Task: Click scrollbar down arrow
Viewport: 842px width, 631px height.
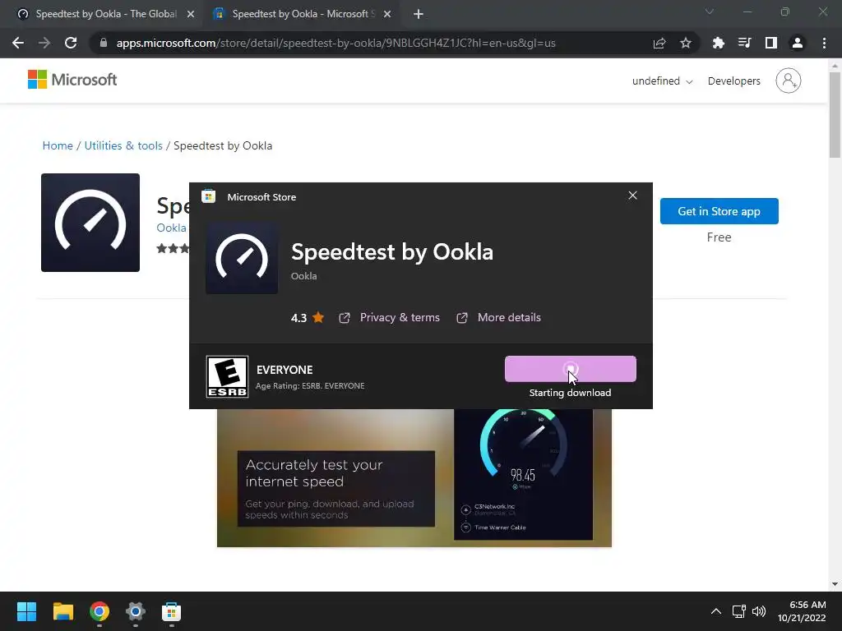Action: tap(835, 584)
